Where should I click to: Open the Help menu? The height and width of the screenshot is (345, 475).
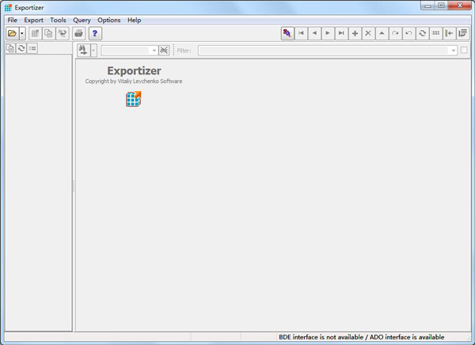(x=135, y=21)
